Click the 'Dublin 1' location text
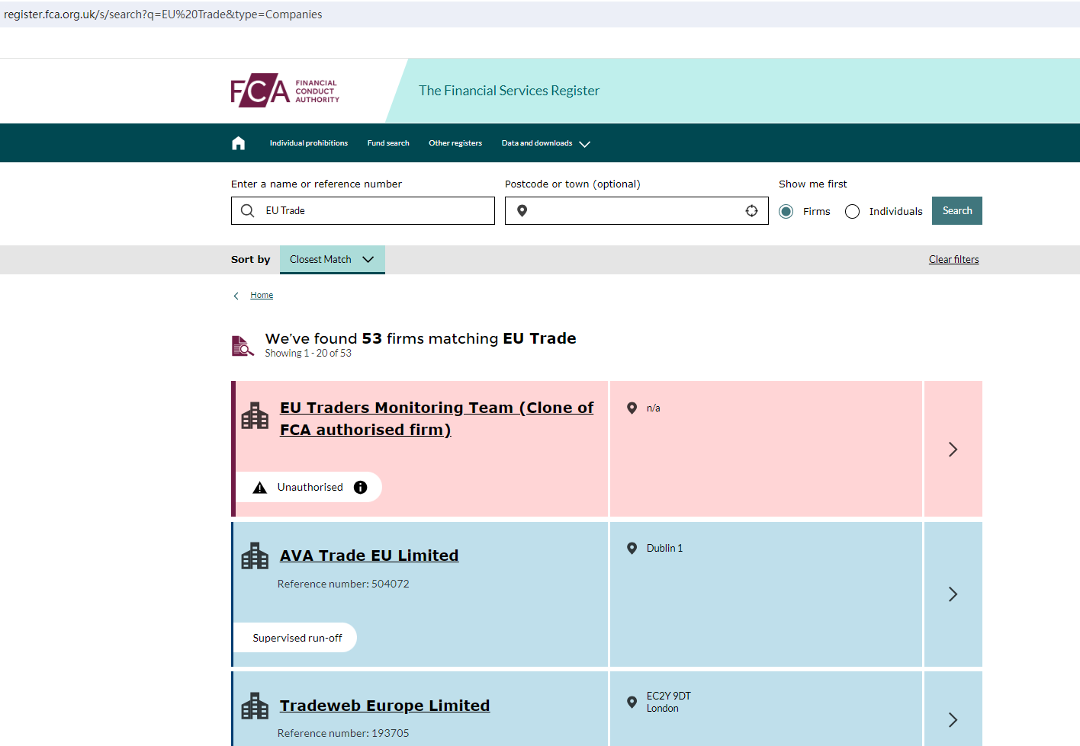1080x746 pixels. click(665, 549)
